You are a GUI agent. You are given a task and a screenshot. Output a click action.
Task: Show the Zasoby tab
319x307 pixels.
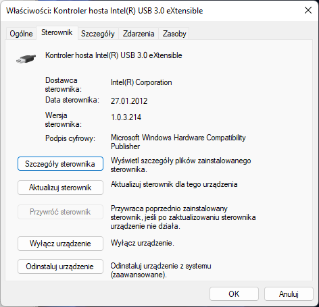(174, 34)
